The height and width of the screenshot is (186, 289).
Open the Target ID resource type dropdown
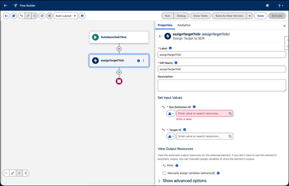[x=171, y=136]
